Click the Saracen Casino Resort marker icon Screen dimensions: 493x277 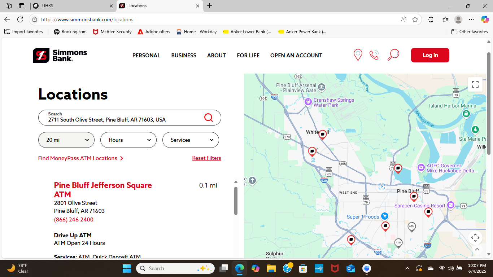pos(450,205)
